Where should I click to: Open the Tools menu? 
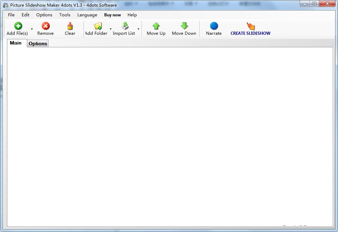coord(64,15)
